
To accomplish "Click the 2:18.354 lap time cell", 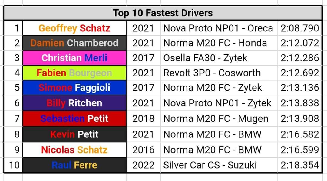I will pos(299,165).
